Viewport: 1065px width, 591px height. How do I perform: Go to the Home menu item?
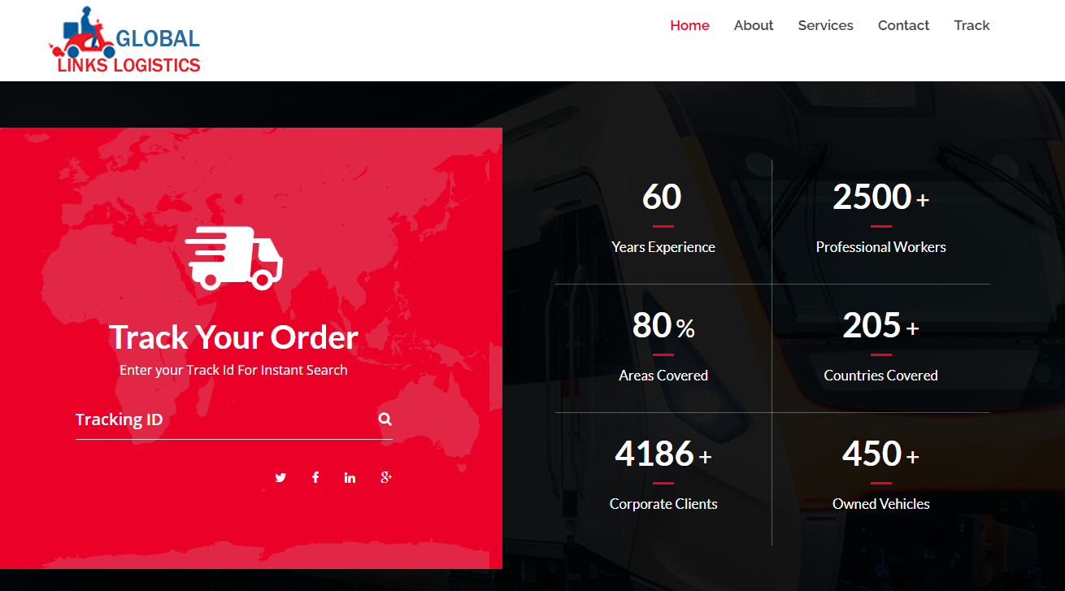[689, 25]
